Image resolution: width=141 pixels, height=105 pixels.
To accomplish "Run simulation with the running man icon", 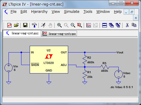I will tap(43, 25).
